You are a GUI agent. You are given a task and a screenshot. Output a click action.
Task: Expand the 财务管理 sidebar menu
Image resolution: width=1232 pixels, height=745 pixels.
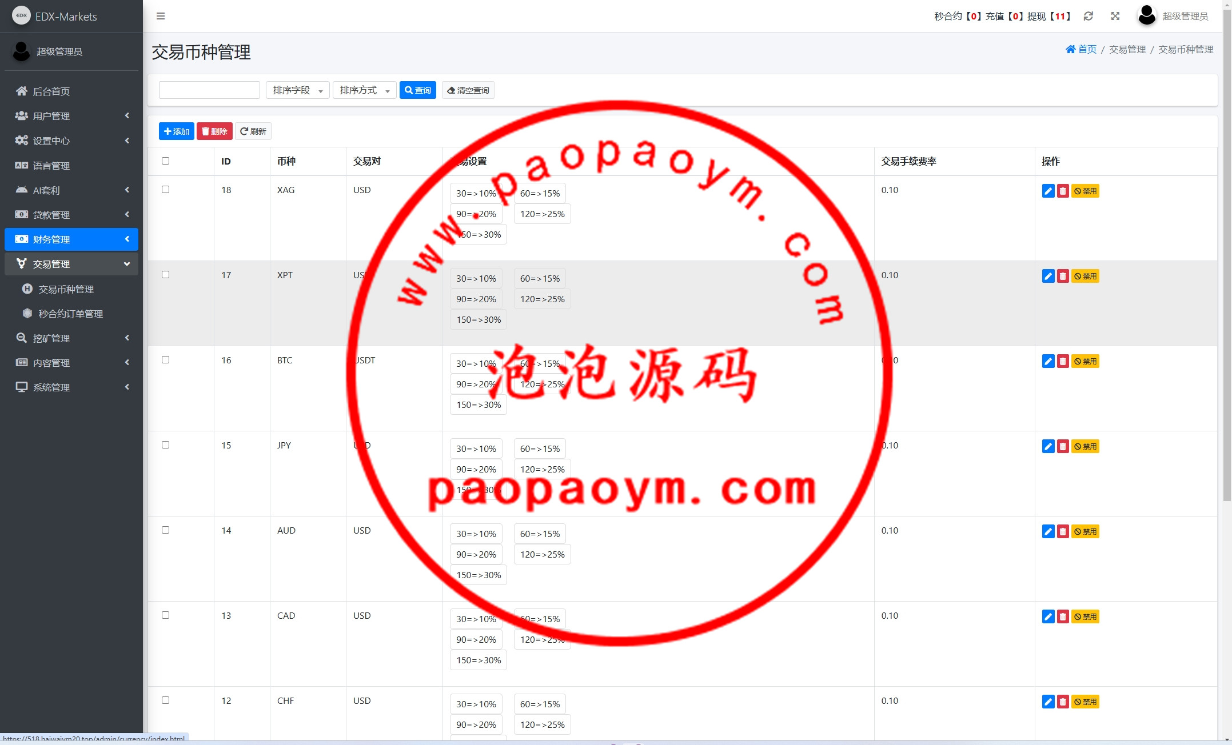click(71, 239)
